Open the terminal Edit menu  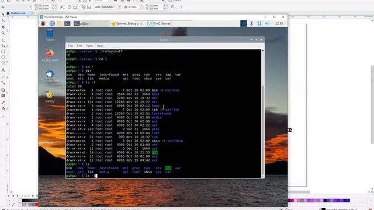[79, 45]
